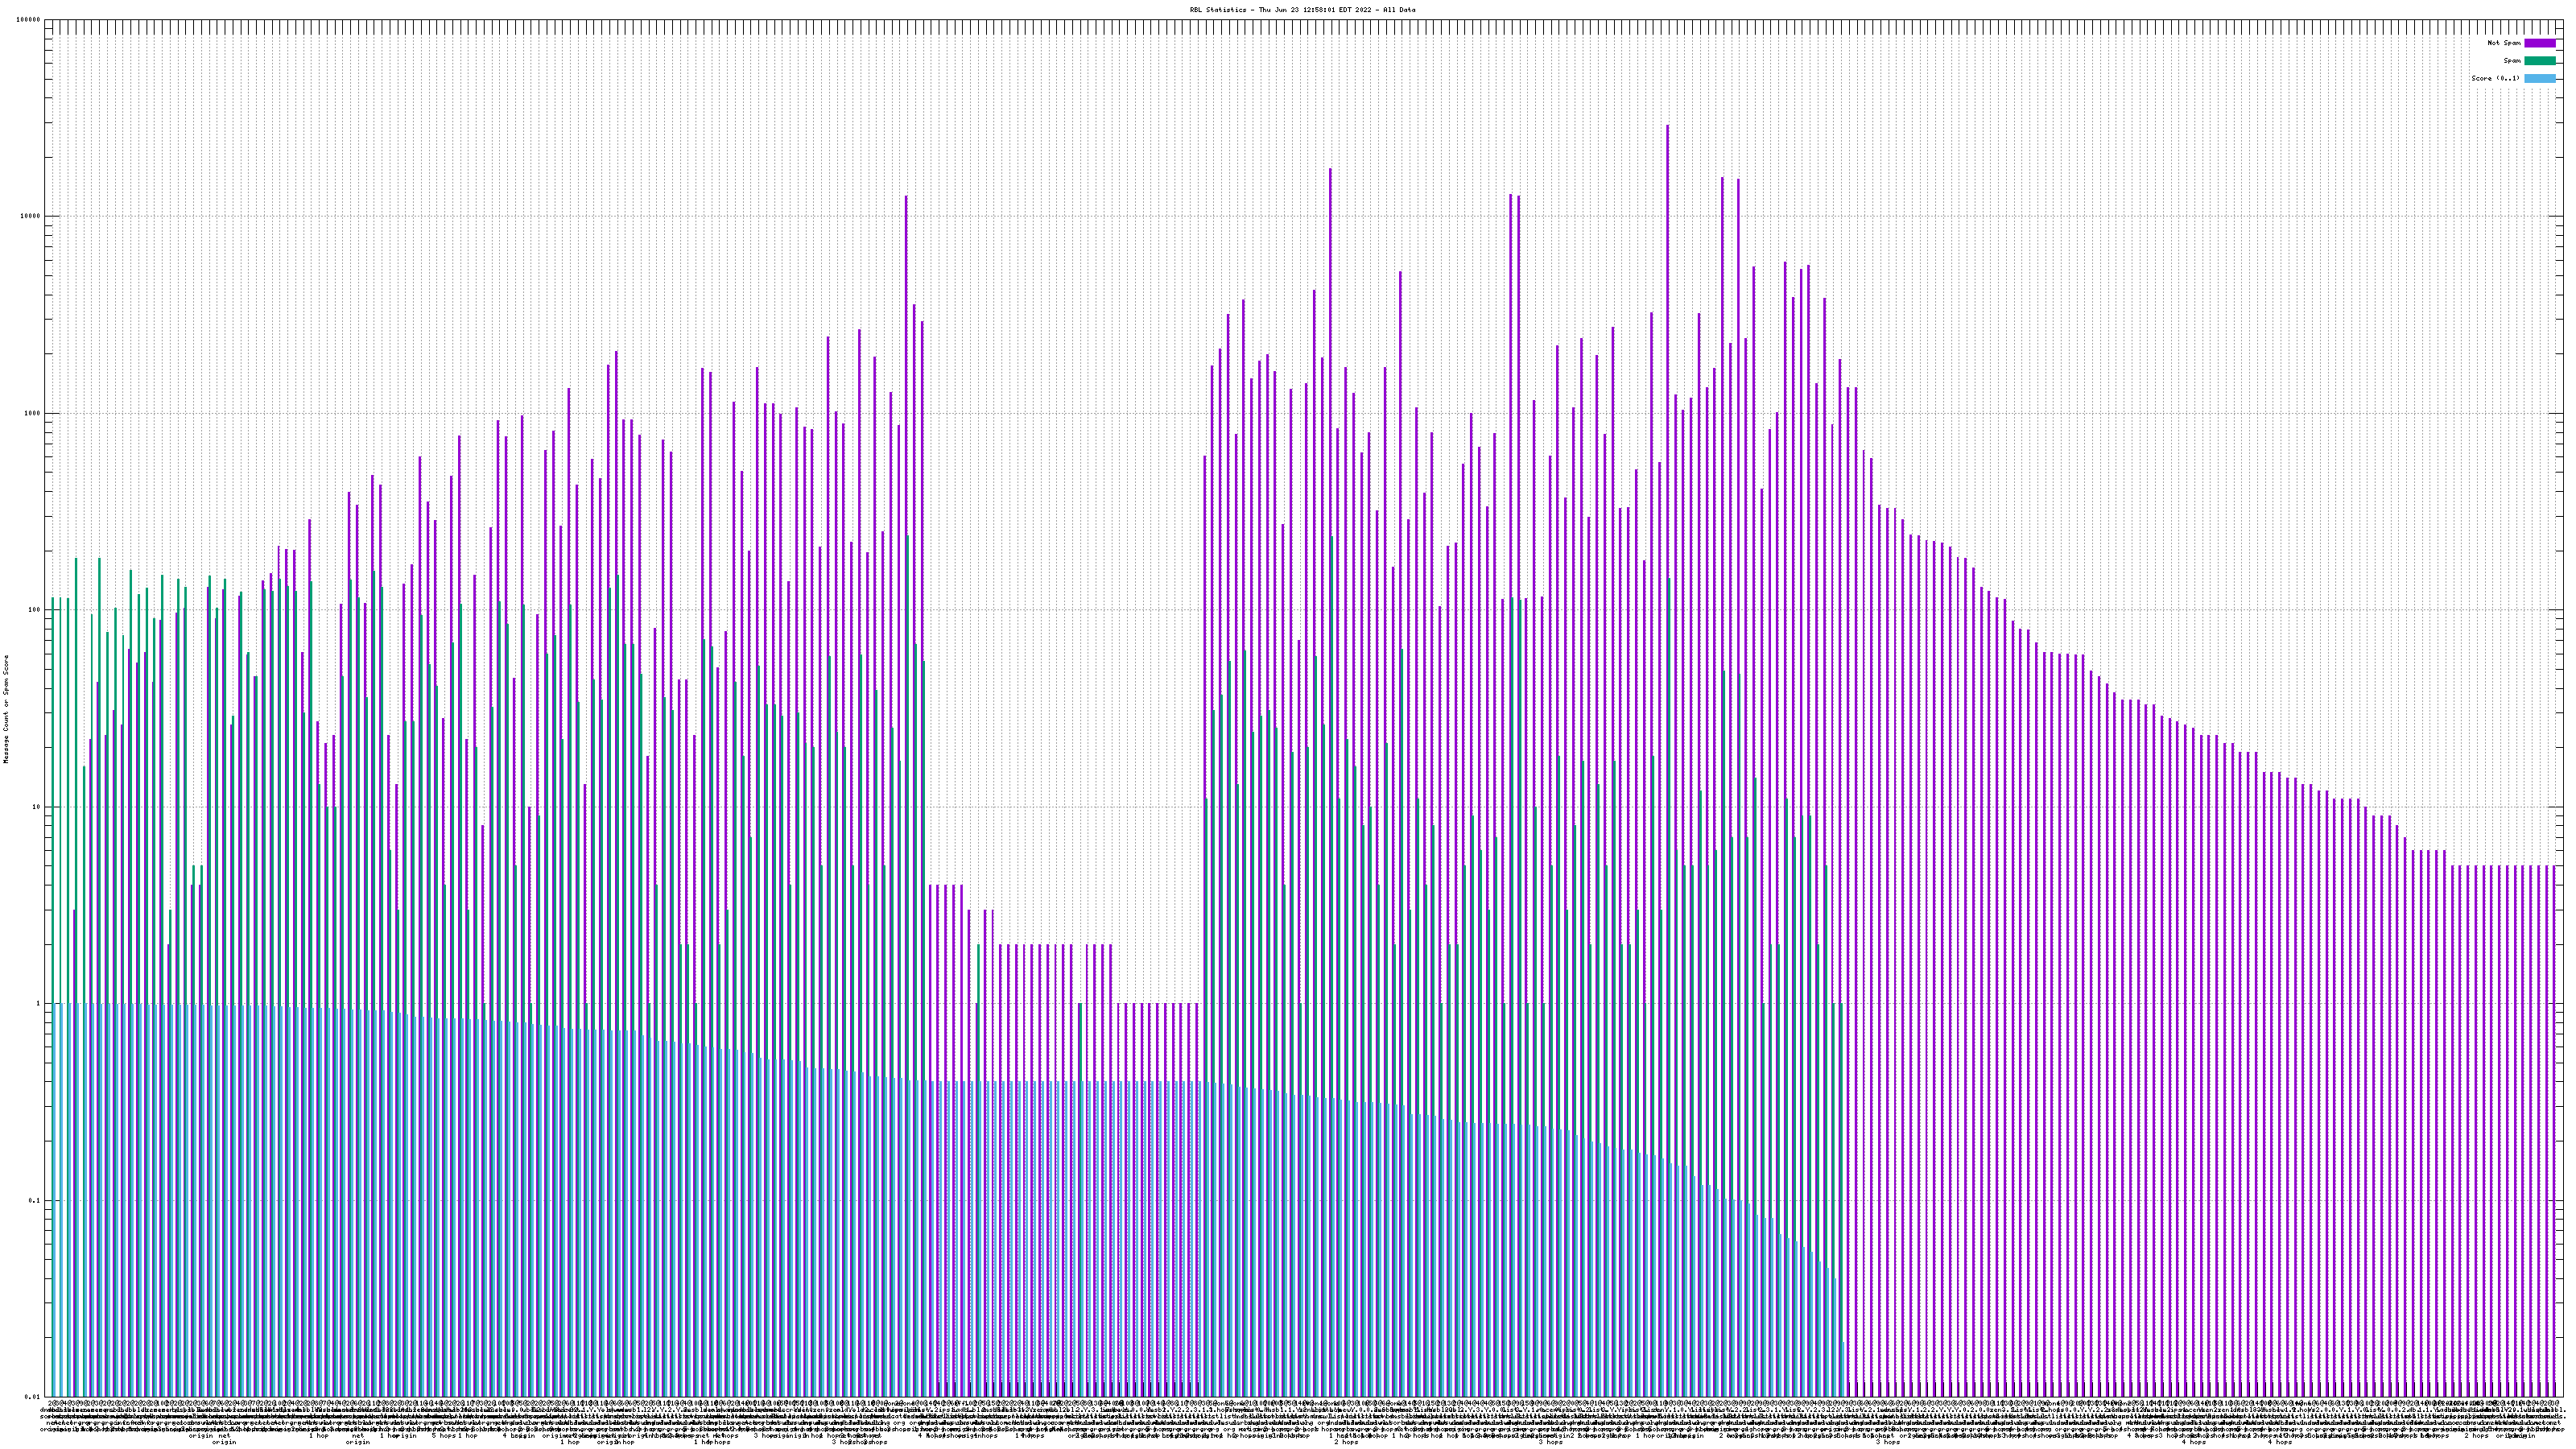This screenshot has height=1449, width=2576.
Task: Click the 1 y-axis tick label
Action: tap(39, 1004)
